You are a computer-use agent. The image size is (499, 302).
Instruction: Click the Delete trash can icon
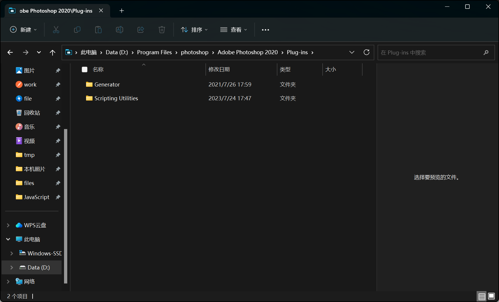click(x=162, y=30)
